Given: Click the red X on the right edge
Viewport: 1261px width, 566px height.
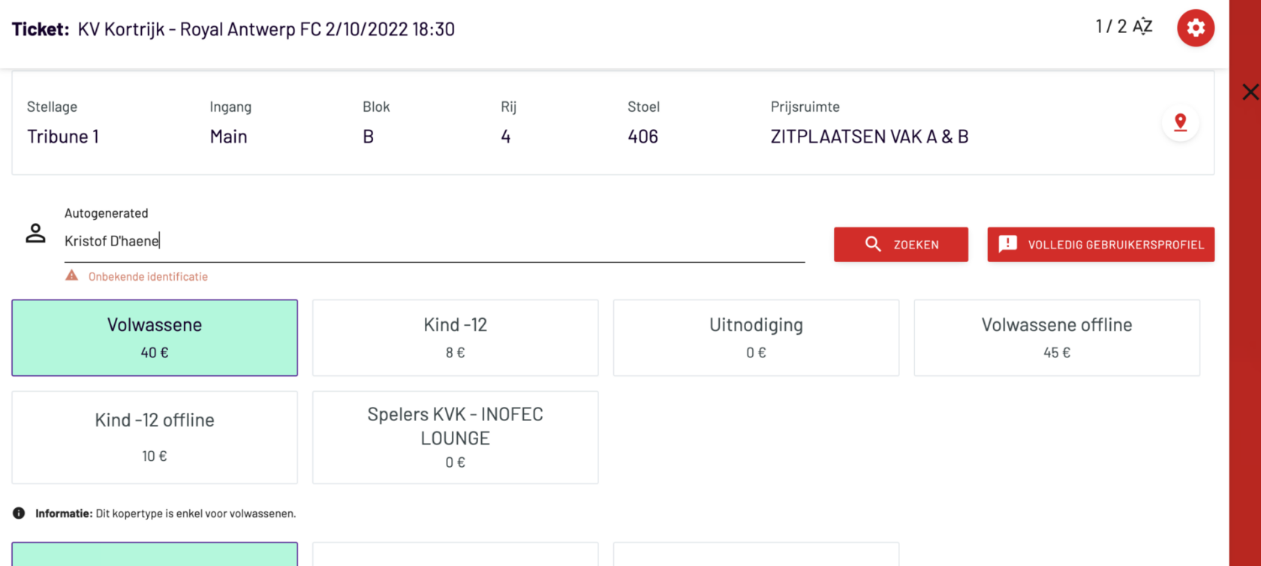Looking at the screenshot, I should coord(1250,92).
